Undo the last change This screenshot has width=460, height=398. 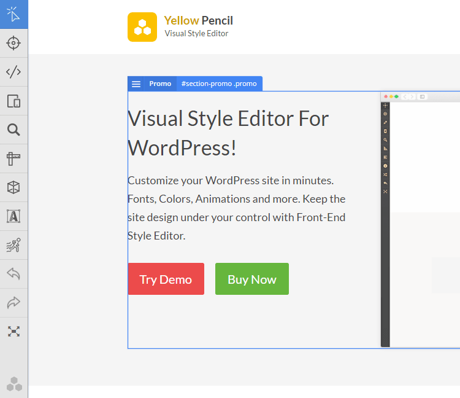[x=13, y=274]
